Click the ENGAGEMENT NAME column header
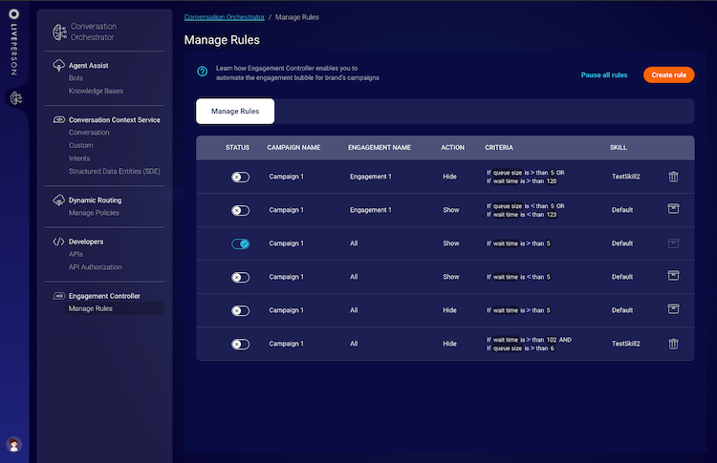Viewport: 717px width, 463px height. coord(380,147)
